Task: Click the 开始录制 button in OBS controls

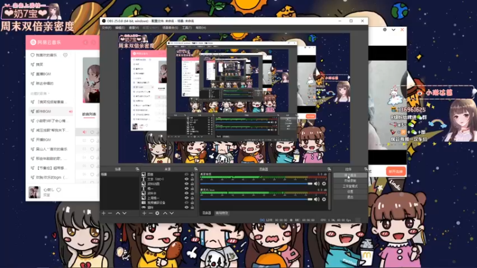Action: 350,181
